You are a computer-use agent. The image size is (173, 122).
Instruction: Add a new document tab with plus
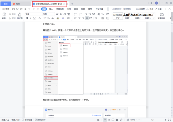tap(72, 4)
